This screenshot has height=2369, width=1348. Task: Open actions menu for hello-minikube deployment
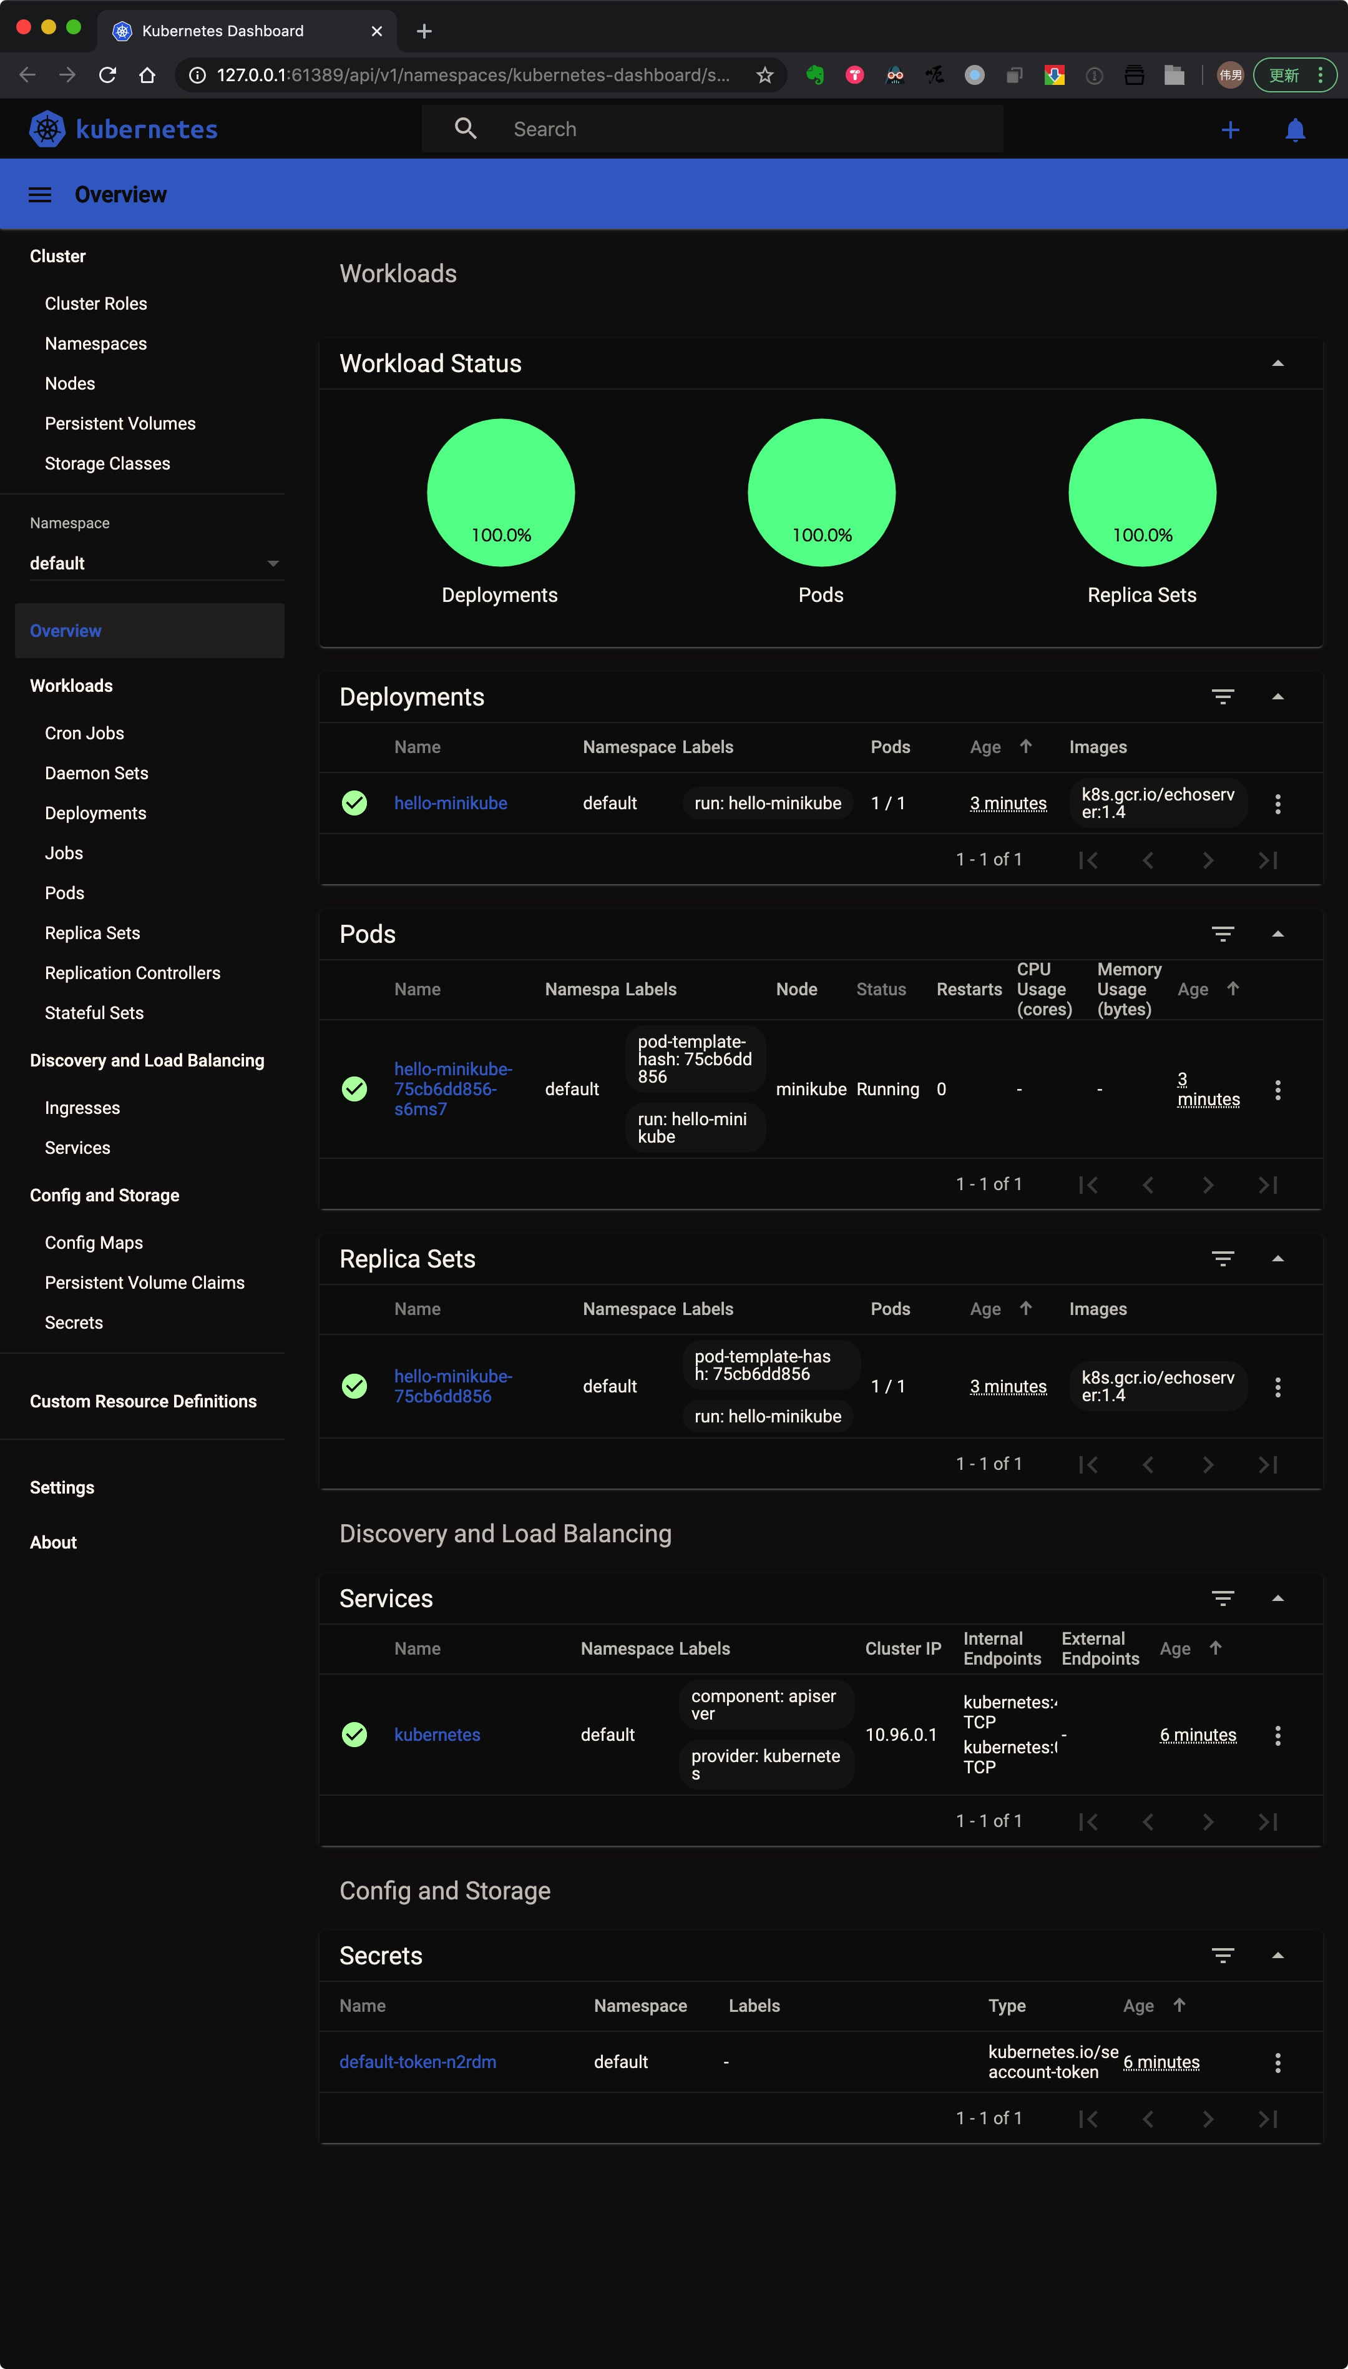tap(1277, 804)
